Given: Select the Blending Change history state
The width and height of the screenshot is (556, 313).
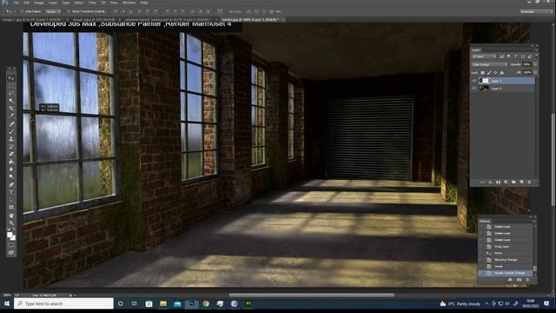Looking at the screenshot, I should tap(506, 260).
